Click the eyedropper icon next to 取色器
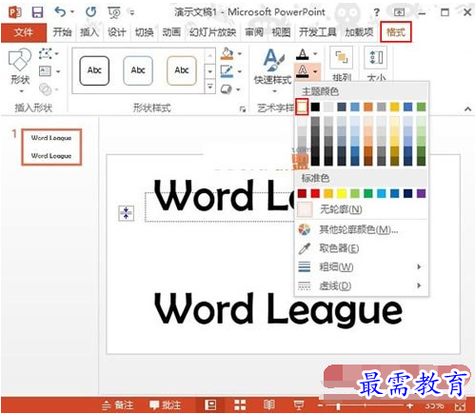The height and width of the screenshot is (414, 475). 305,248
